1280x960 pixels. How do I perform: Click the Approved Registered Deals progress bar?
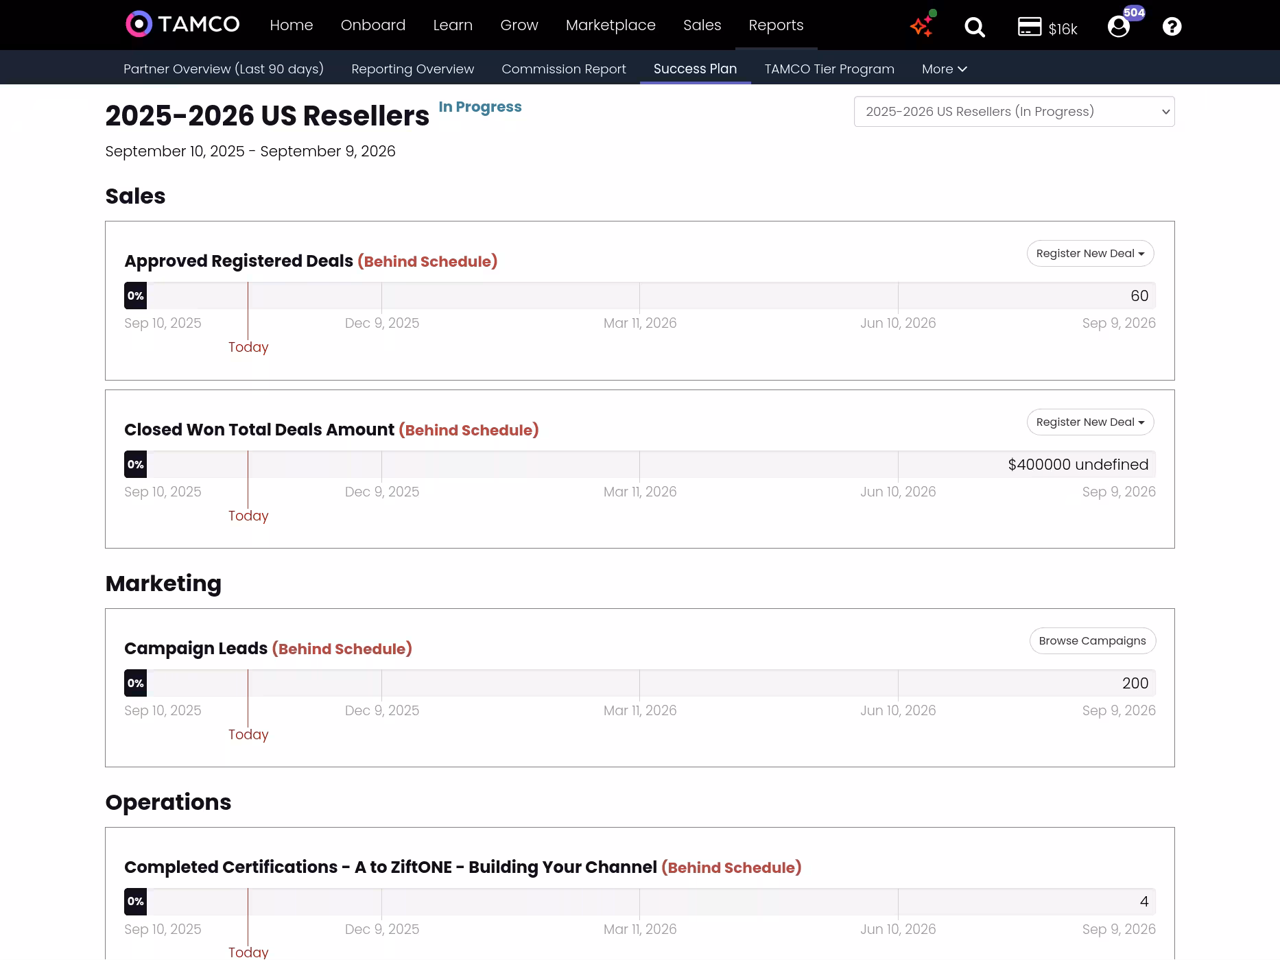(x=639, y=296)
